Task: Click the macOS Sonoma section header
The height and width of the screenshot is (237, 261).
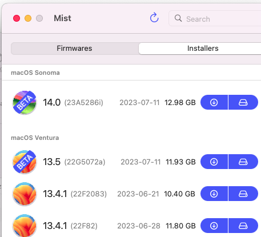Action: point(35,73)
